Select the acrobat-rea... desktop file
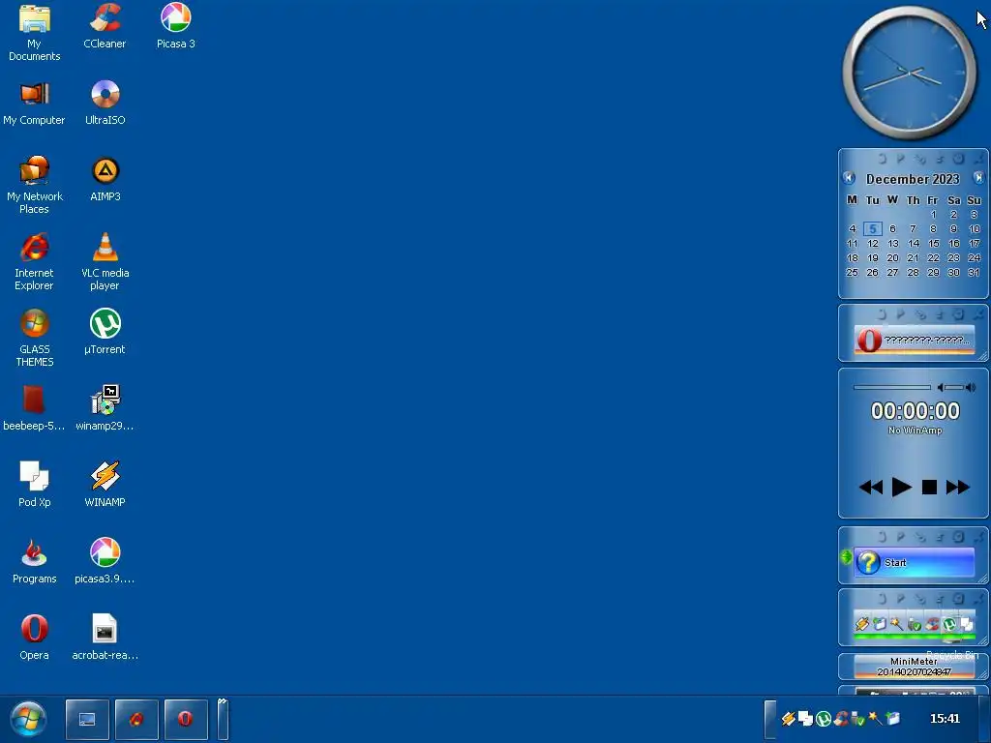This screenshot has width=991, height=743. point(105,639)
